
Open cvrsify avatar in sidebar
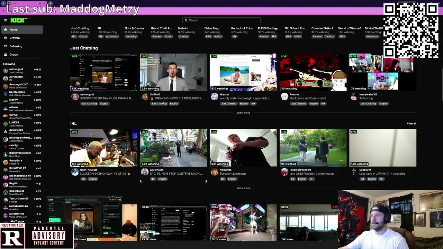click(x=5, y=147)
